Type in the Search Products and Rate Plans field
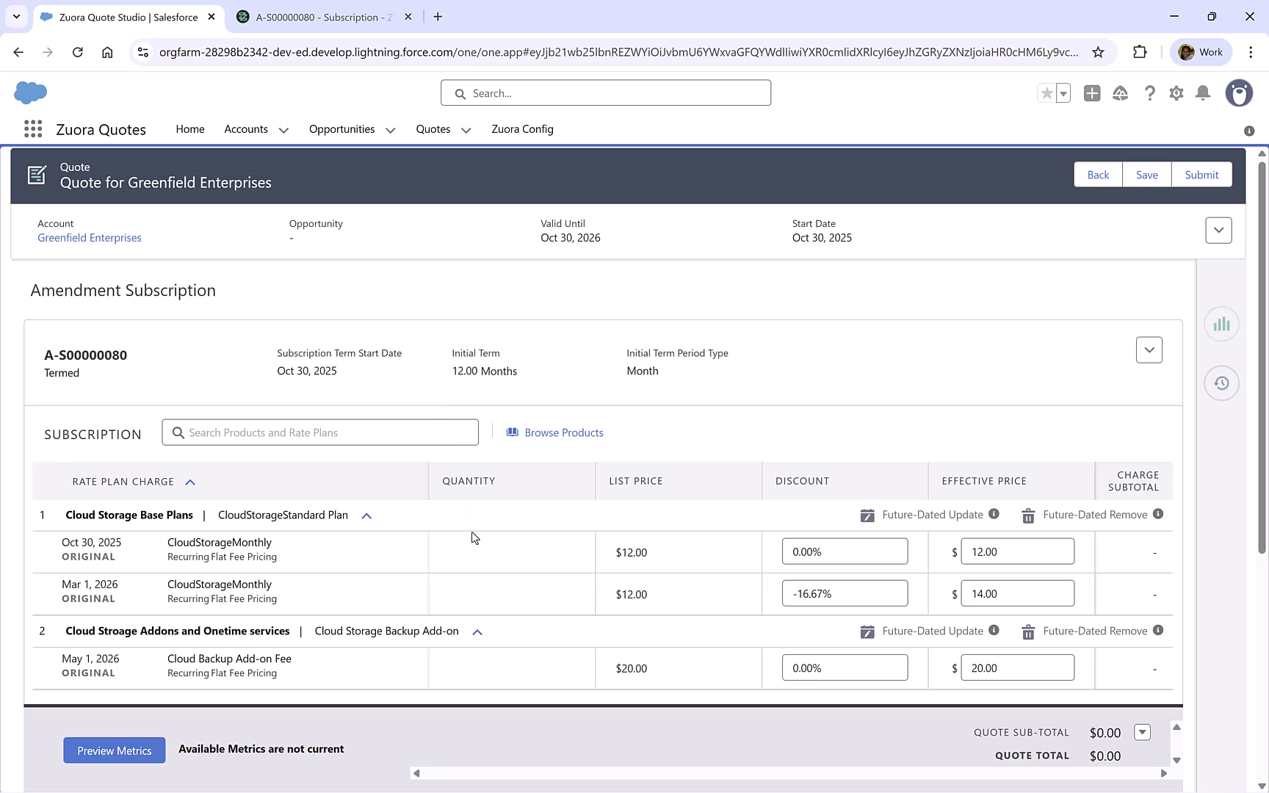Image resolution: width=1269 pixels, height=793 pixels. [x=320, y=432]
